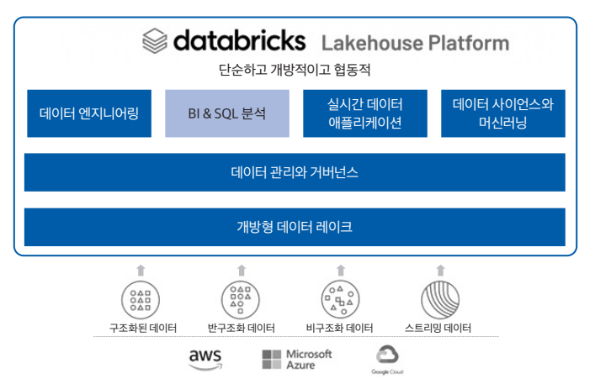Select the highlighted BI & SQL 분석 box
Screen dimensions: 611x379
(227, 113)
